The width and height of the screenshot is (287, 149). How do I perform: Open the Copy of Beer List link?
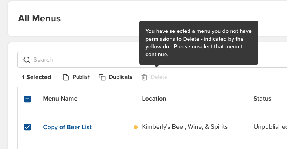[x=67, y=127]
